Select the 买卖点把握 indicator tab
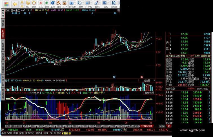 click(133, 126)
